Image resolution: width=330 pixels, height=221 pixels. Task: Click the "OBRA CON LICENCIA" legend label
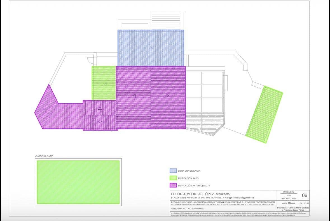click(189, 171)
